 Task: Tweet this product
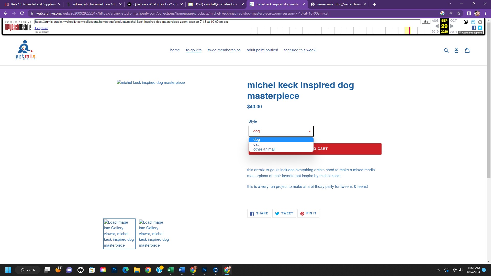284,213
